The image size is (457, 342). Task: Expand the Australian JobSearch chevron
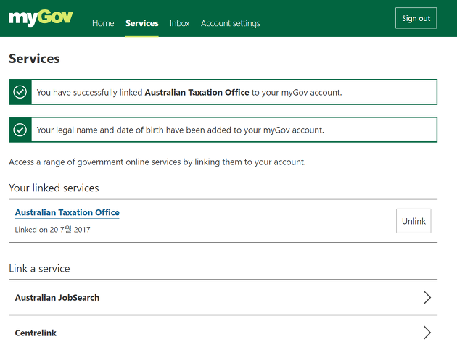(x=427, y=298)
